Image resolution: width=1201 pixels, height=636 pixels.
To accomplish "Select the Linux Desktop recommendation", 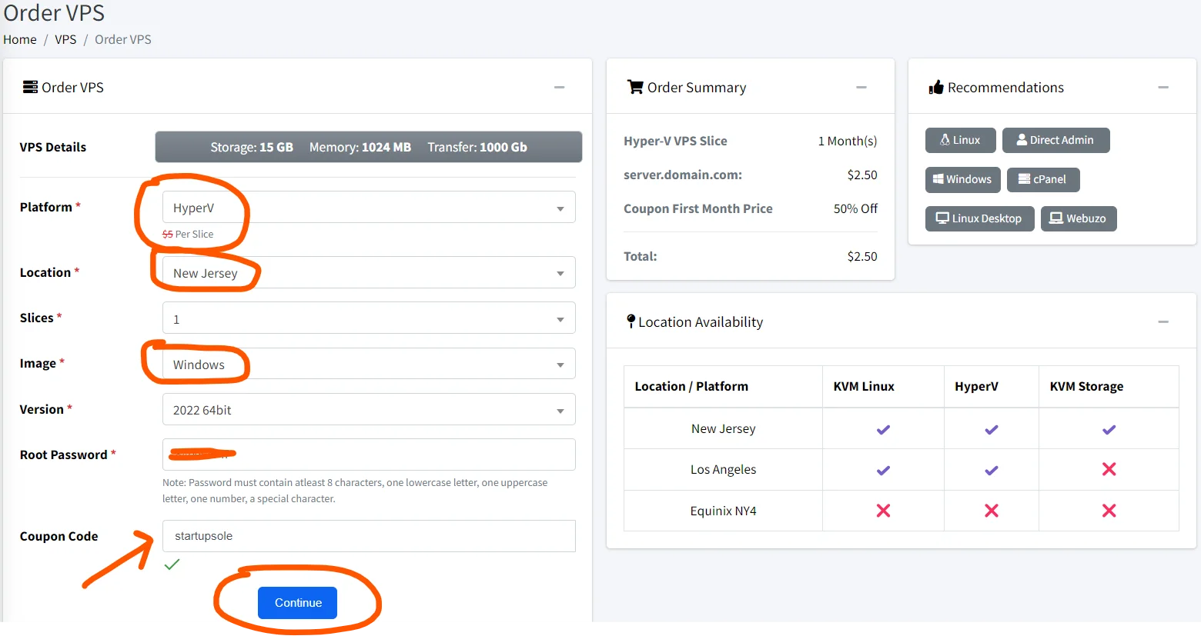I will tap(979, 218).
